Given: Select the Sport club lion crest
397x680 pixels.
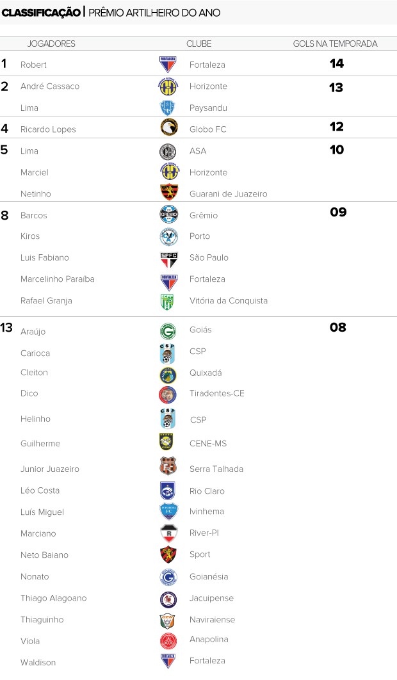Looking at the screenshot, I should point(168,555).
